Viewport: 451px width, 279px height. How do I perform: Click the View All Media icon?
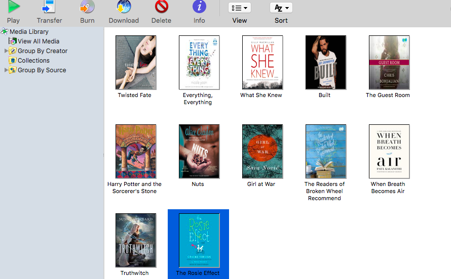coord(12,41)
